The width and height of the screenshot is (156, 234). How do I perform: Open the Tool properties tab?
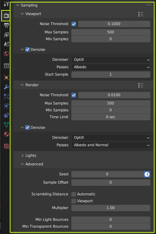coord(6,4)
